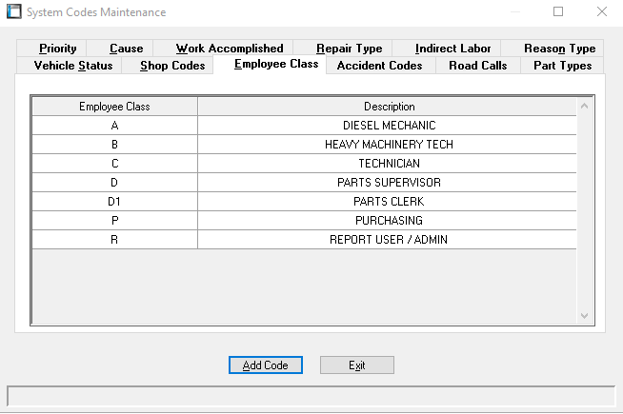
Task: Click the Exit button
Action: point(356,365)
